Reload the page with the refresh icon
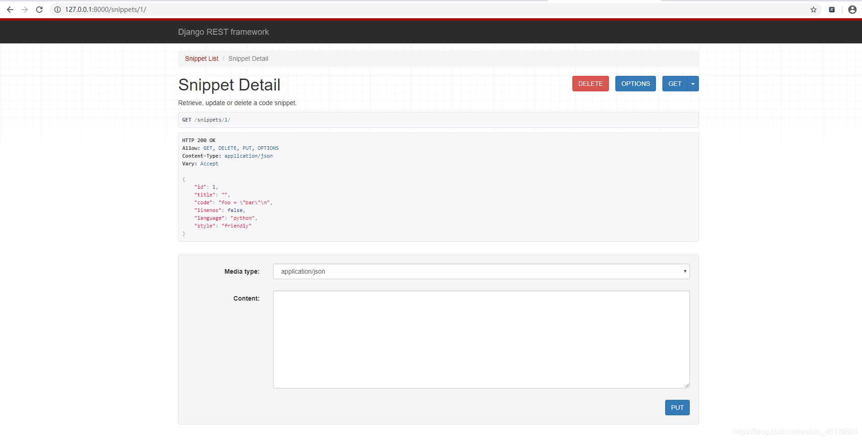This screenshot has width=862, height=440. click(x=39, y=10)
